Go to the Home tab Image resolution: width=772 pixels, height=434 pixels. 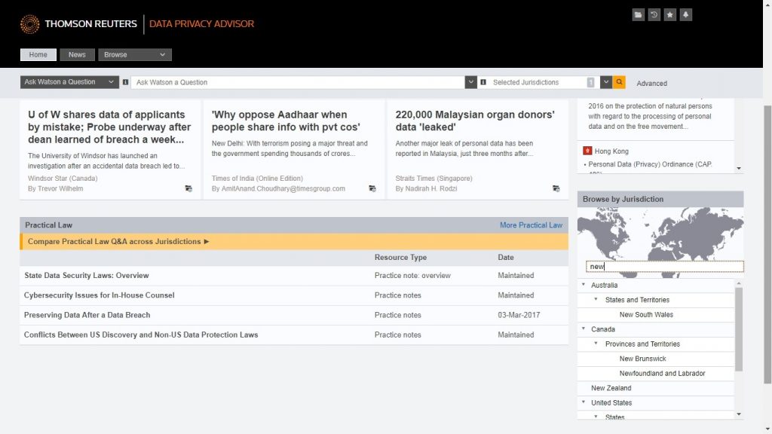click(x=38, y=54)
